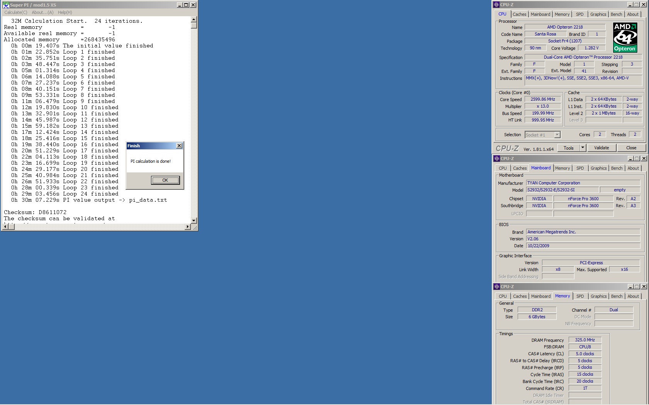649x405 pixels.
Task: Click the Super PI vertical scrollbar down arrow
Action: pos(194,221)
